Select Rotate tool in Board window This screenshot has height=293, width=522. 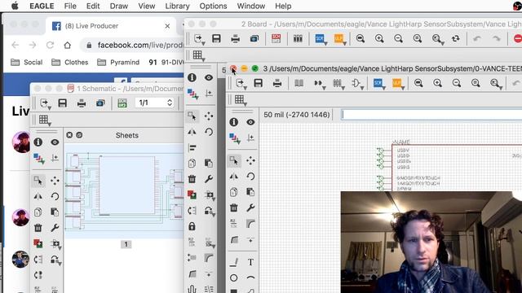(209, 132)
